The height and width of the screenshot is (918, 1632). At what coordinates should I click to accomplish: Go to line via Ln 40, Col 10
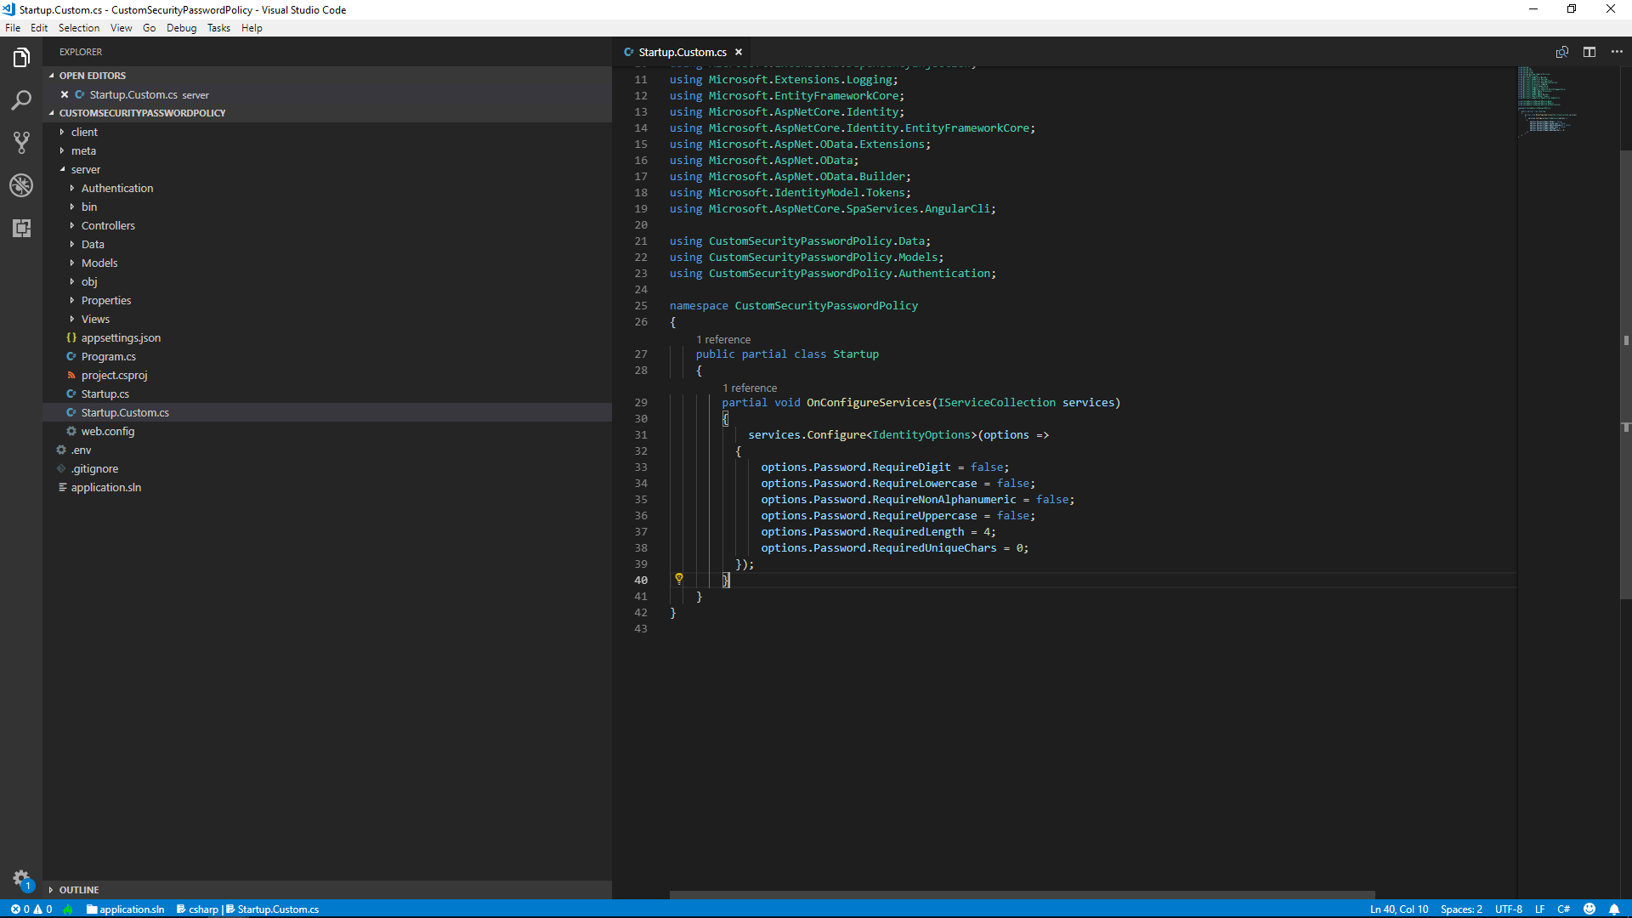(x=1399, y=909)
